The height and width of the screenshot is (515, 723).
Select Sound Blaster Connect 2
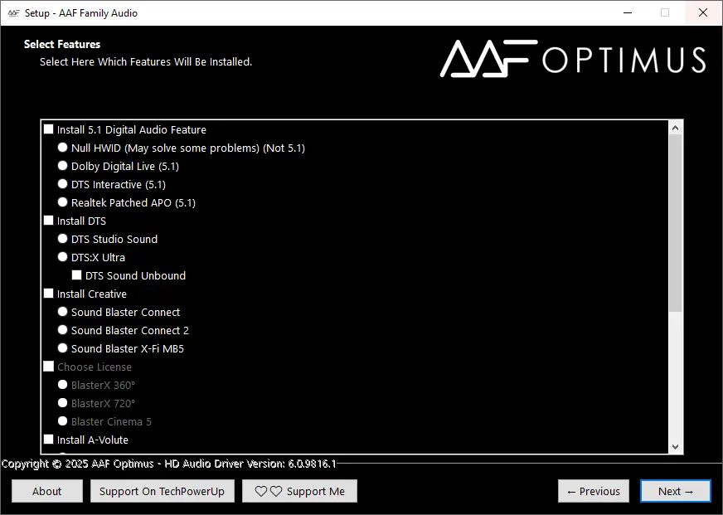click(62, 330)
